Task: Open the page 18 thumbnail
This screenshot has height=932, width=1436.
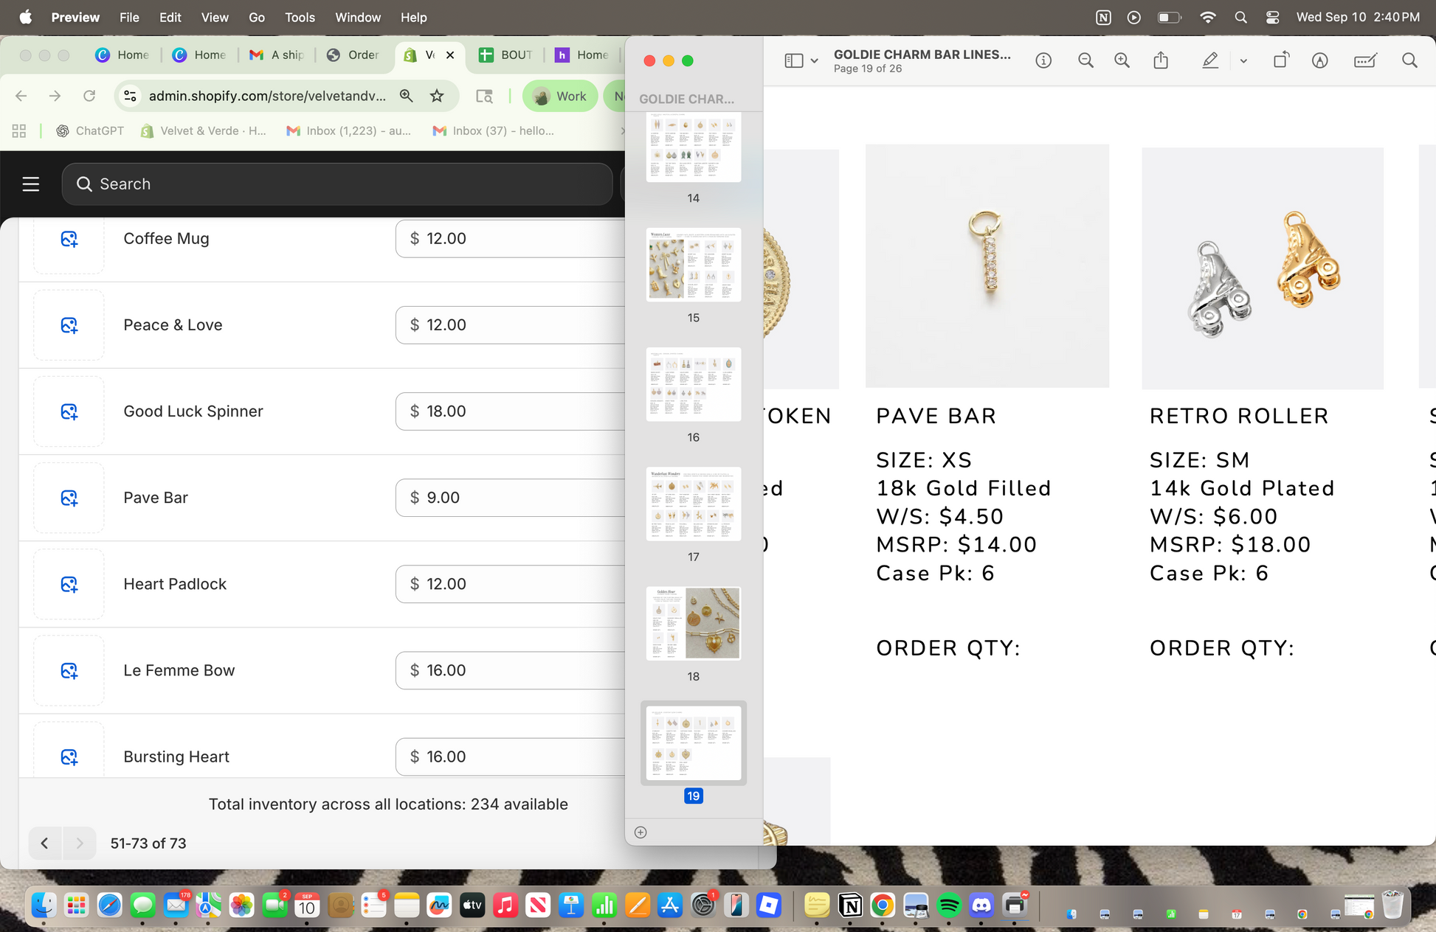Action: click(694, 623)
